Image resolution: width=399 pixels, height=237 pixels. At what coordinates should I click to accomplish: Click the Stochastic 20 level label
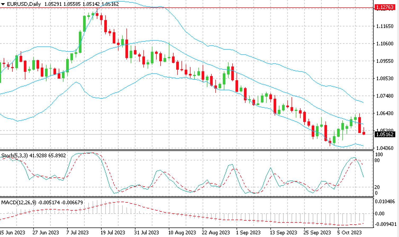pos(377,187)
